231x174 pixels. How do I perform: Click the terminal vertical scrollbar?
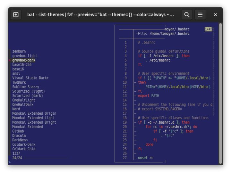pyautogui.click(x=220, y=93)
